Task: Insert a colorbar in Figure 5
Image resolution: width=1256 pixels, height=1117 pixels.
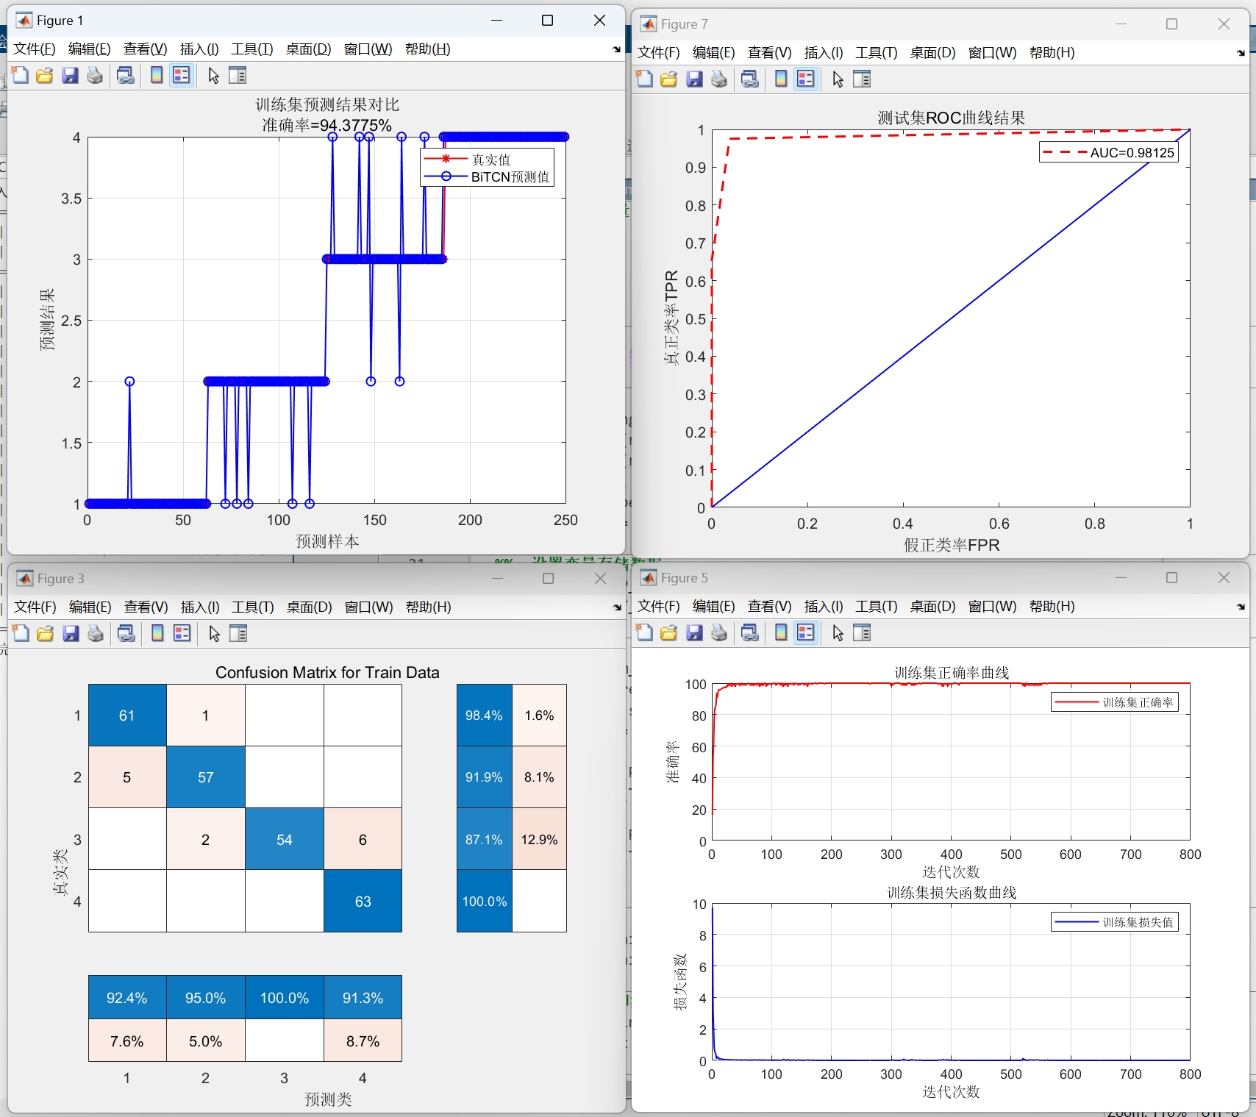Action: (779, 632)
